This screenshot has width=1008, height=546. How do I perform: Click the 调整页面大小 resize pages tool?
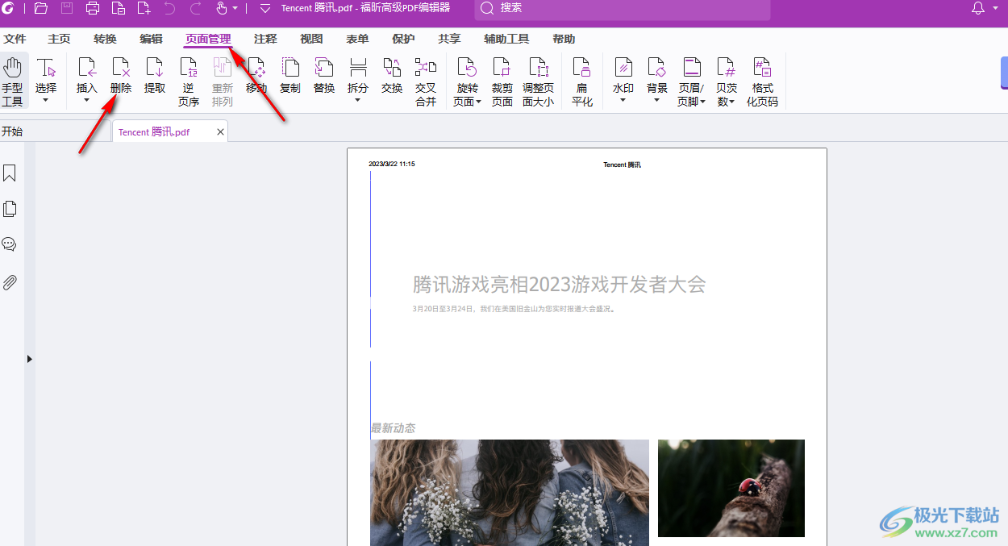click(x=538, y=81)
